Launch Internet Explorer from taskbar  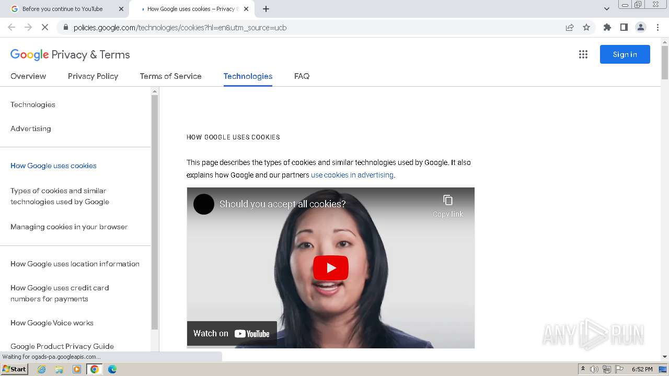42,369
